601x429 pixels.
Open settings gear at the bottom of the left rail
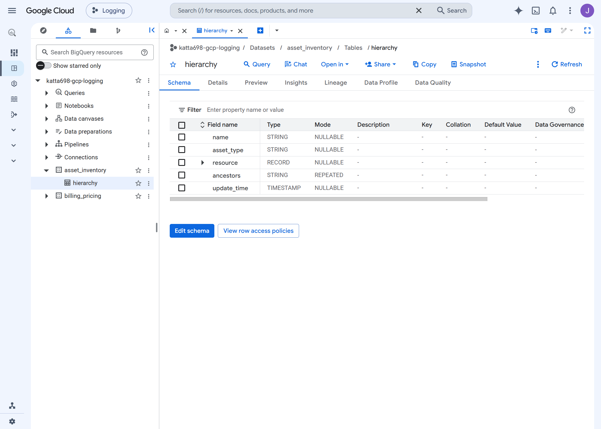point(12,421)
